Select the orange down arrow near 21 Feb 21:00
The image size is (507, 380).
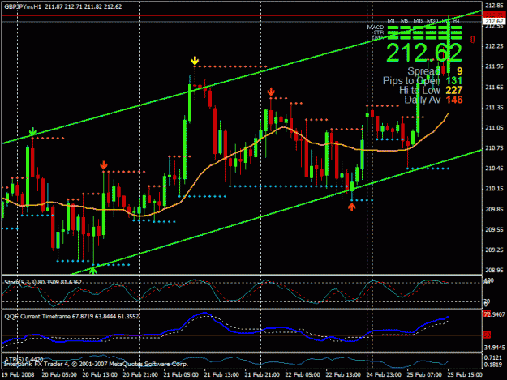(x=271, y=92)
